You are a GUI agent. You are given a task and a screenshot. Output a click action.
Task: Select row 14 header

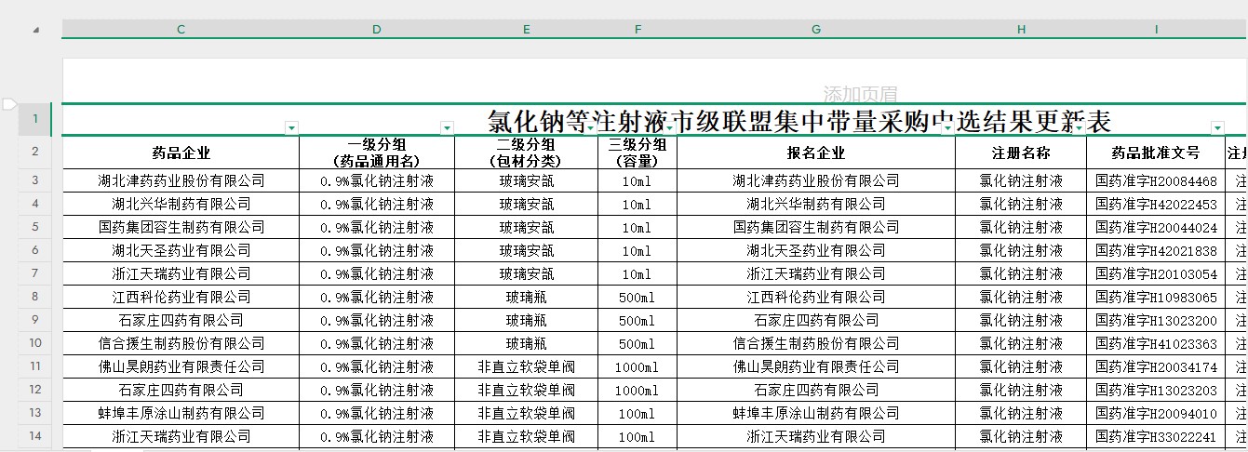click(35, 436)
